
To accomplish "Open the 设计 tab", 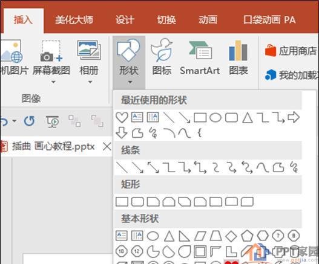I will click(125, 20).
